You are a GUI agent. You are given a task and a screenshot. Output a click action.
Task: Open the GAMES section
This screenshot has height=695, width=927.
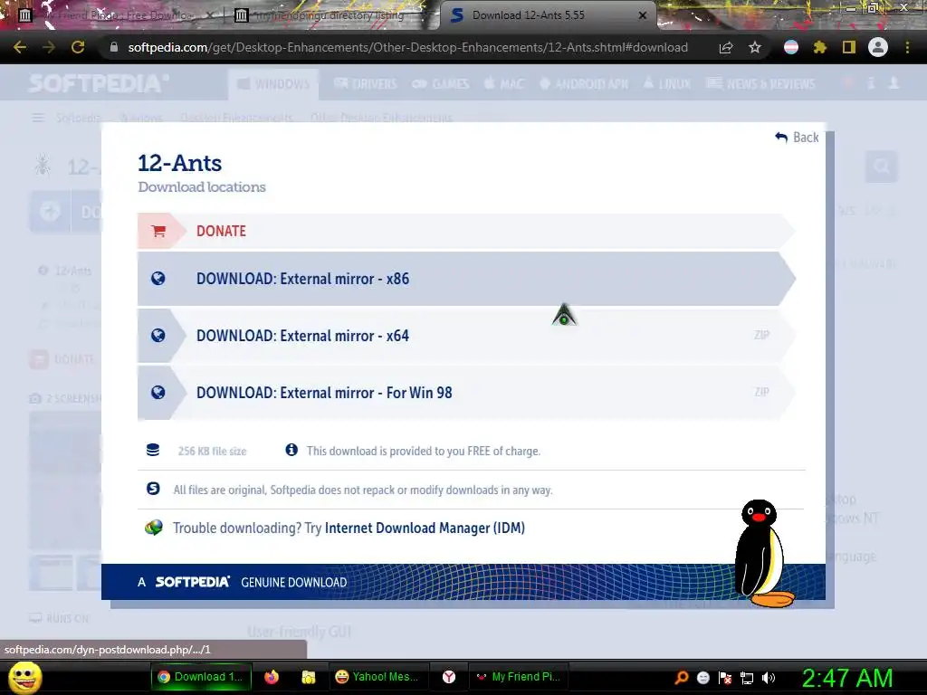(x=441, y=84)
